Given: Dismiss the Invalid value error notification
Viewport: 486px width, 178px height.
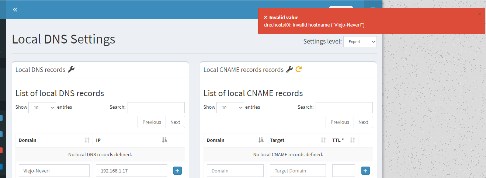Looking at the screenshot, I should pos(479,14).
